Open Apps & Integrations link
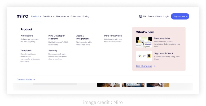 83,37
